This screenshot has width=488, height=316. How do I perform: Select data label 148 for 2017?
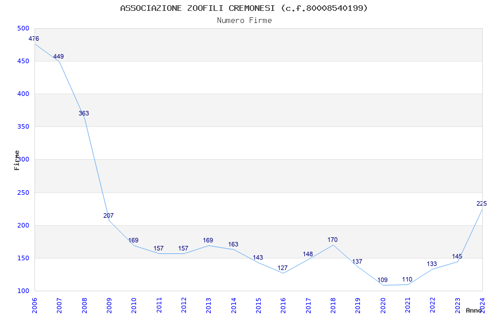[308, 254]
